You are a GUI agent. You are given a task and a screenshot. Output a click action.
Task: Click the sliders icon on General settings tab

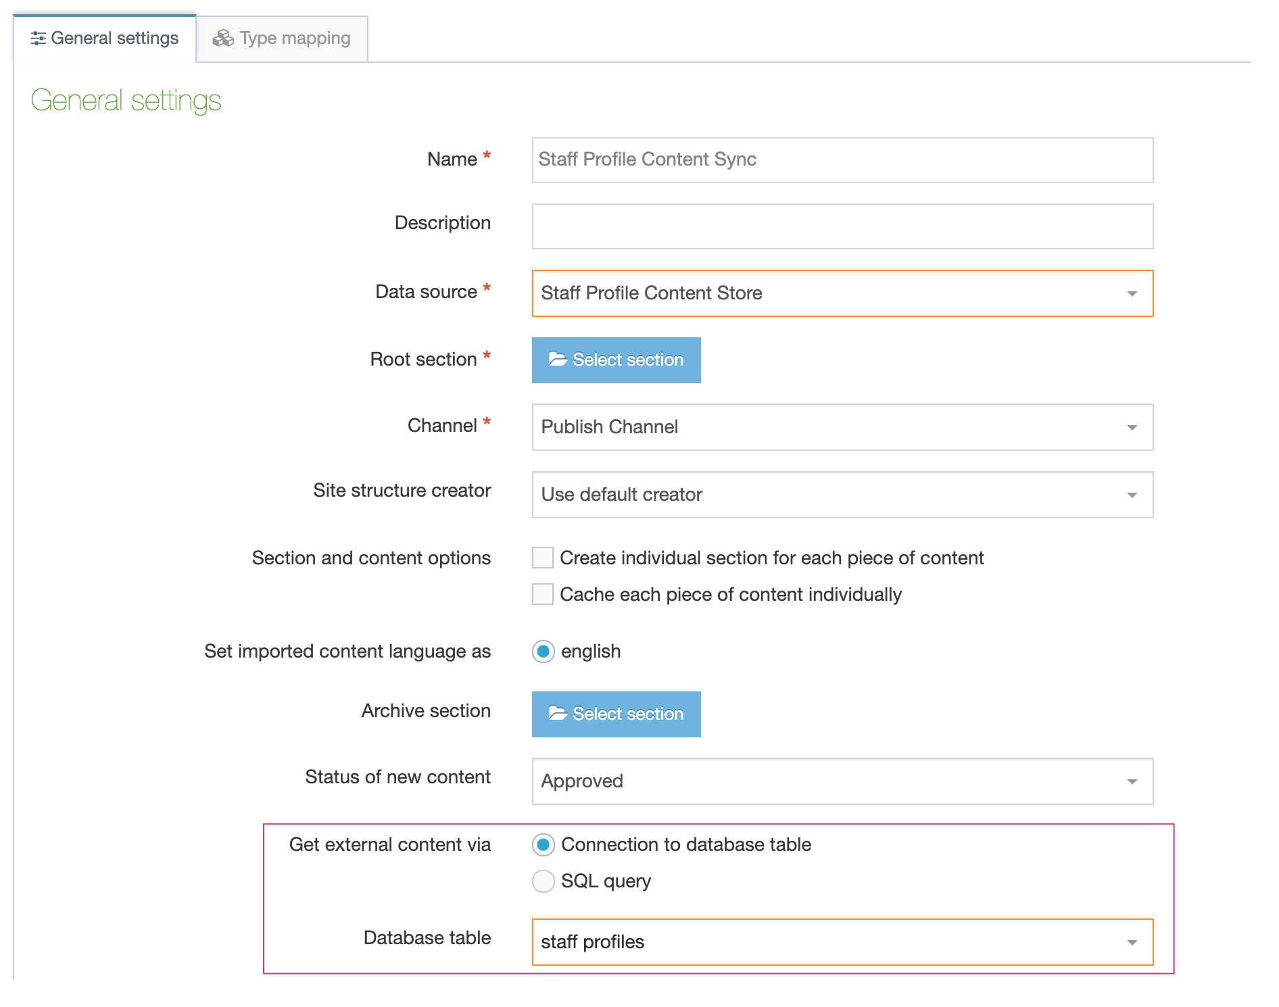coord(38,39)
